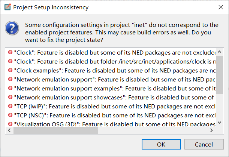Click the vertical scrollbar up arrow
Image resolution: width=229 pixels, height=157 pixels.
click(220, 51)
